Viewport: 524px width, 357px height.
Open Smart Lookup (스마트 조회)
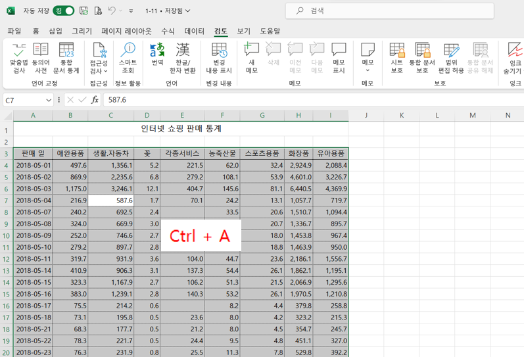(x=128, y=58)
